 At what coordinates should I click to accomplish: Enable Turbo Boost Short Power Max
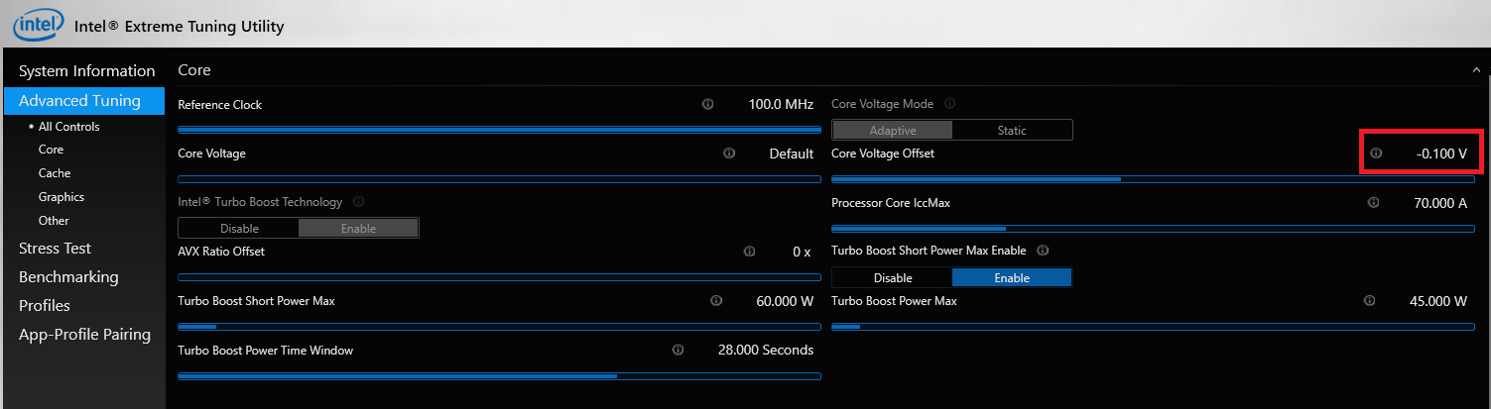tap(1012, 277)
